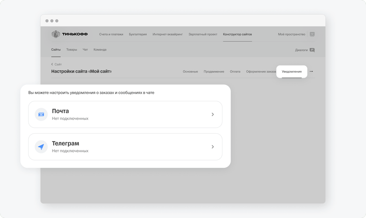Open Счета и платежи menu item

[x=111, y=34]
